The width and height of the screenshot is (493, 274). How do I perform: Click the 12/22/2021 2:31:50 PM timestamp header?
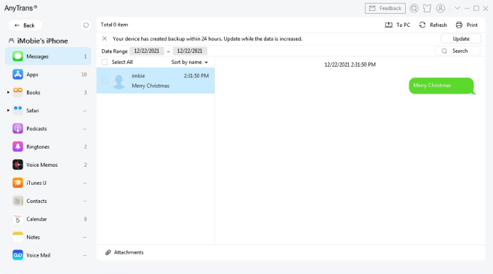pos(350,65)
